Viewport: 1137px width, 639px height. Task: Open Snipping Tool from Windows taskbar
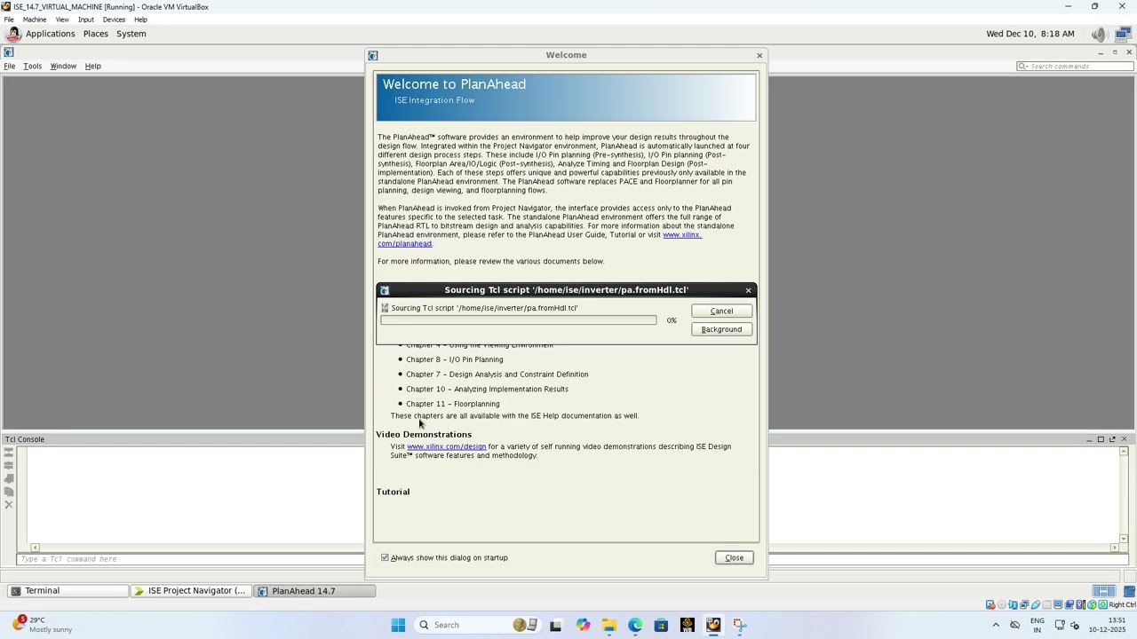click(740, 626)
